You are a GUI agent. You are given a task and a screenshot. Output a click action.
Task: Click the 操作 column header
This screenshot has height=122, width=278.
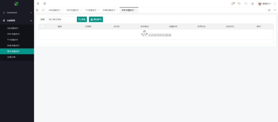tap(259, 26)
